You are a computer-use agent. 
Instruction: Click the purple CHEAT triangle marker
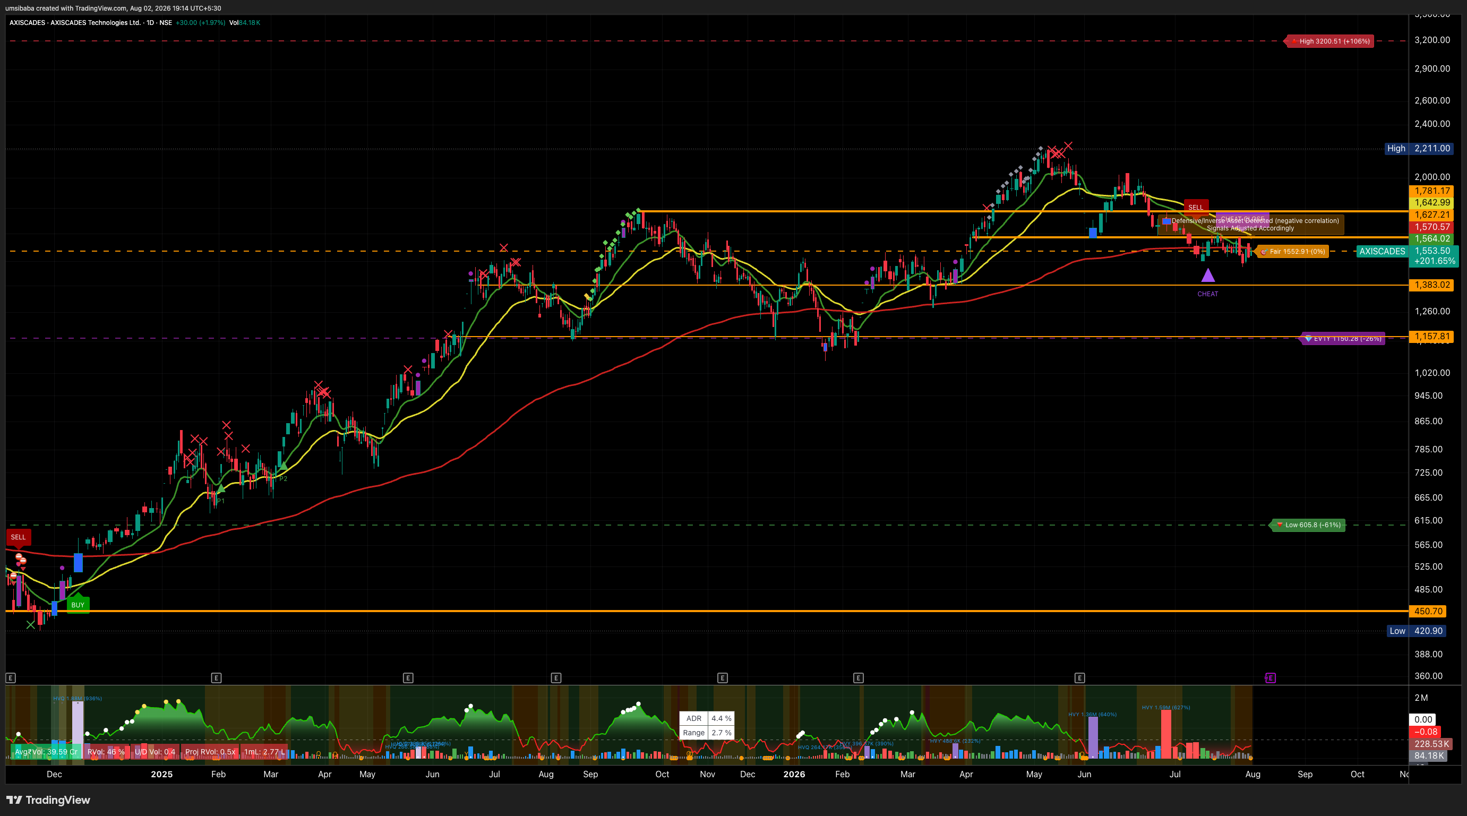coord(1208,276)
